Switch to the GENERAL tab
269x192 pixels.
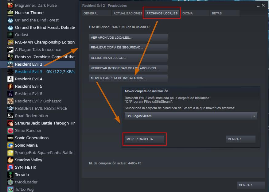[x=96, y=13]
